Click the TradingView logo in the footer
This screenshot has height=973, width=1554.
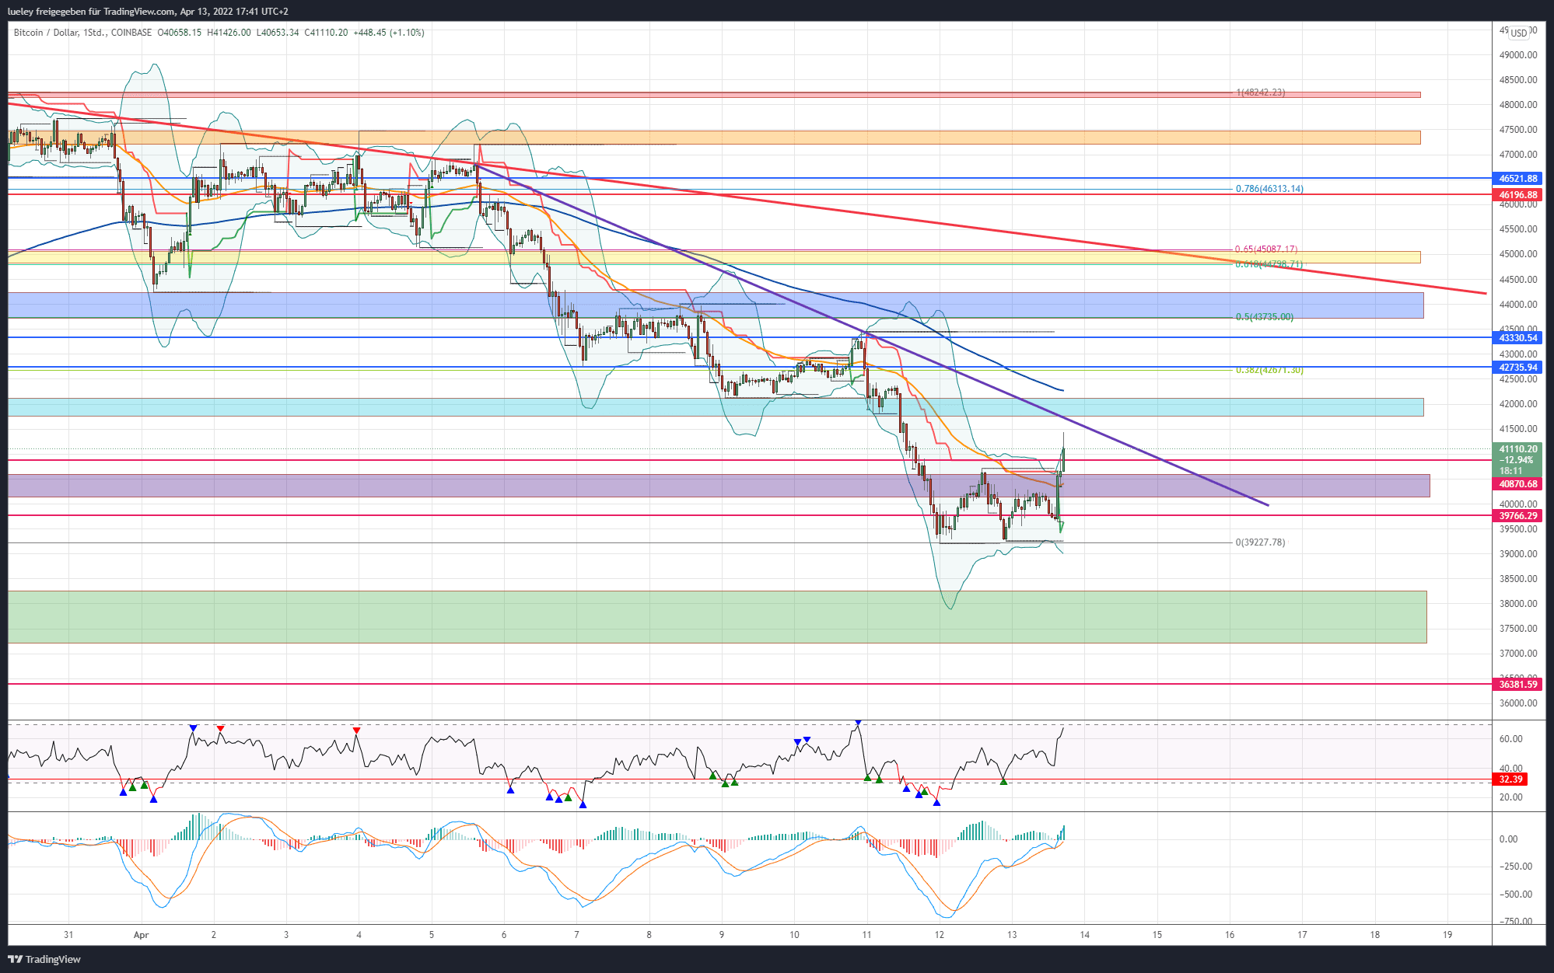[x=44, y=959]
